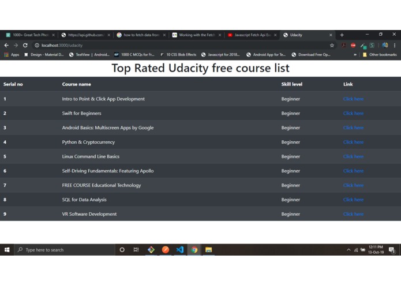Expand the hidden bookmarks chevron
401x285 pixels.
click(x=355, y=55)
